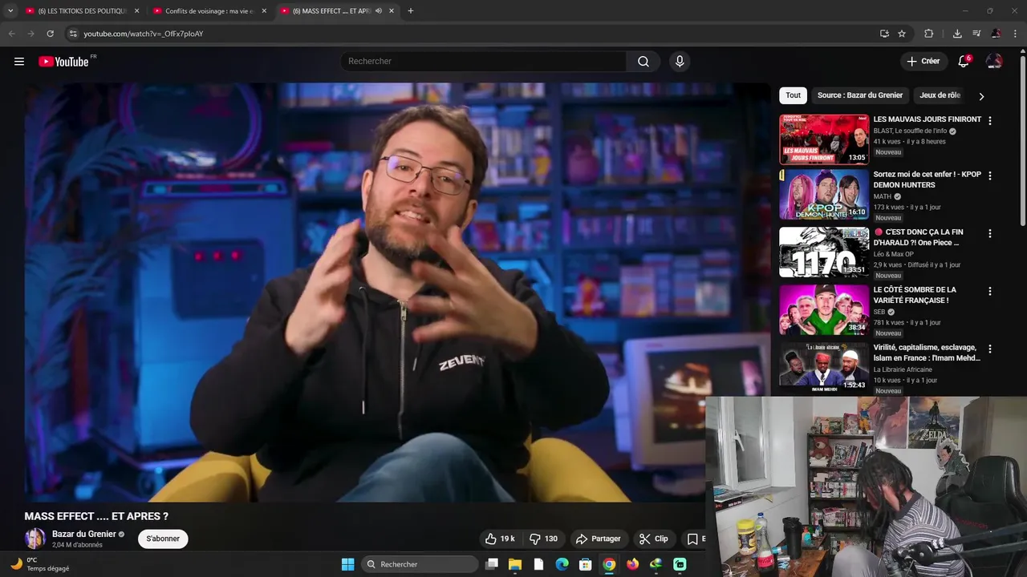Dislike the video with thumbs down
This screenshot has height=577, width=1027.
pyautogui.click(x=544, y=539)
